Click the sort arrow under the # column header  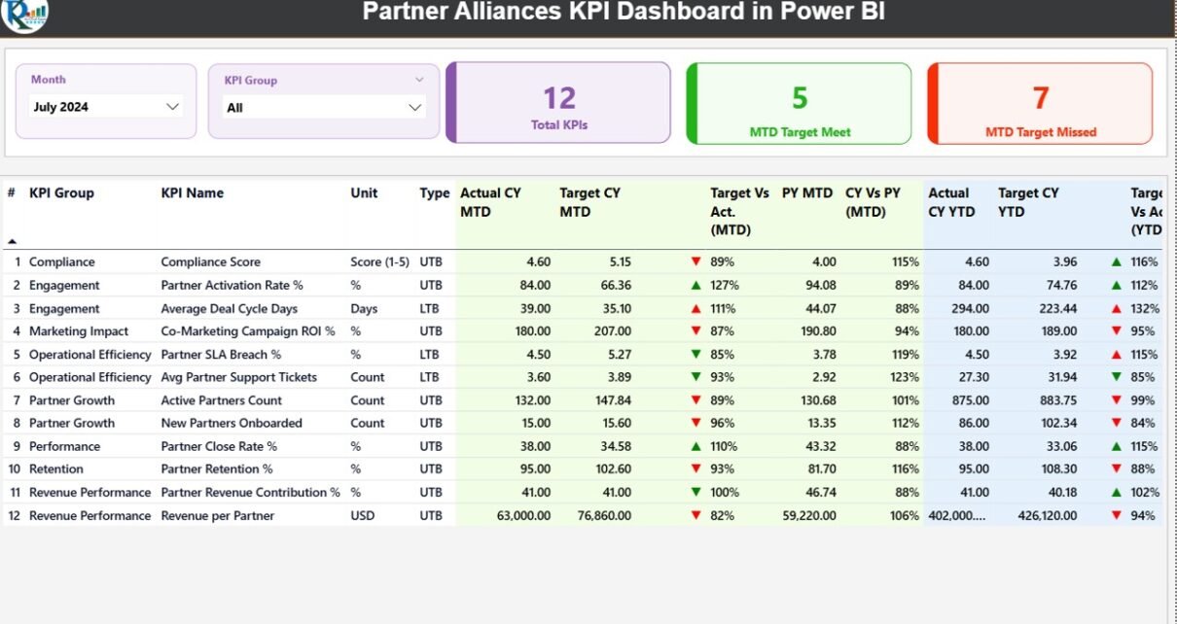[x=12, y=240]
